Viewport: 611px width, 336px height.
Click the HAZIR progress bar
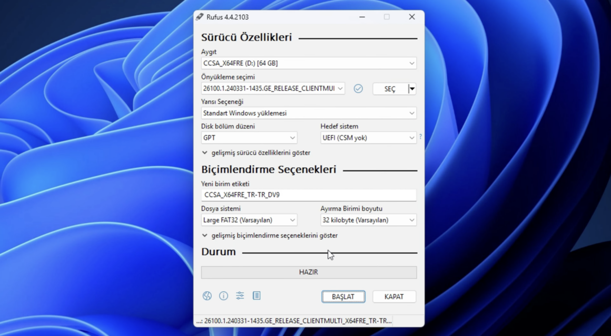(x=309, y=272)
